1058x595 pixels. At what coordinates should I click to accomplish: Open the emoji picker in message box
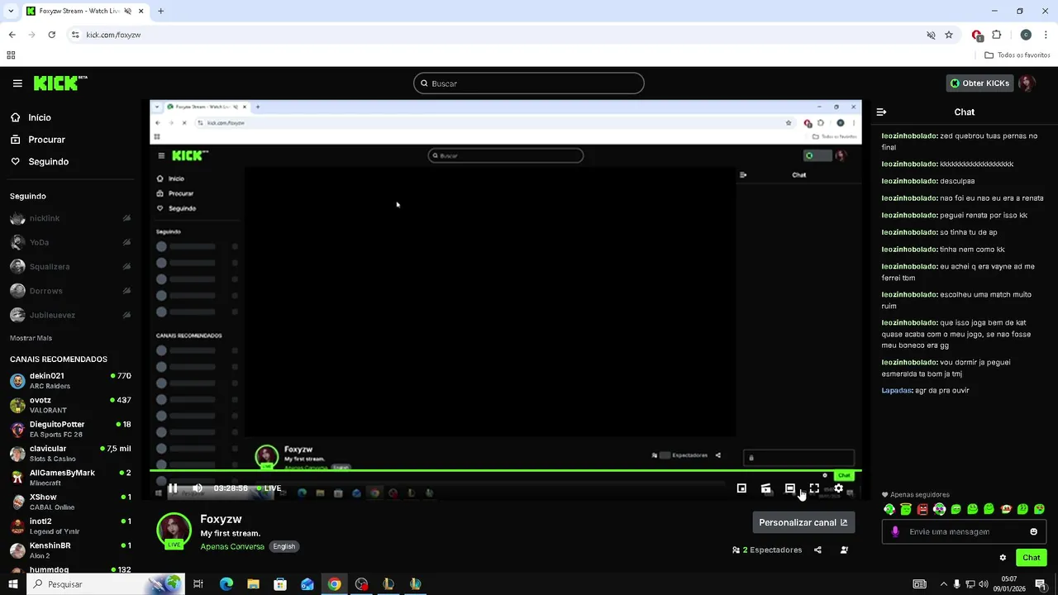(x=1033, y=531)
